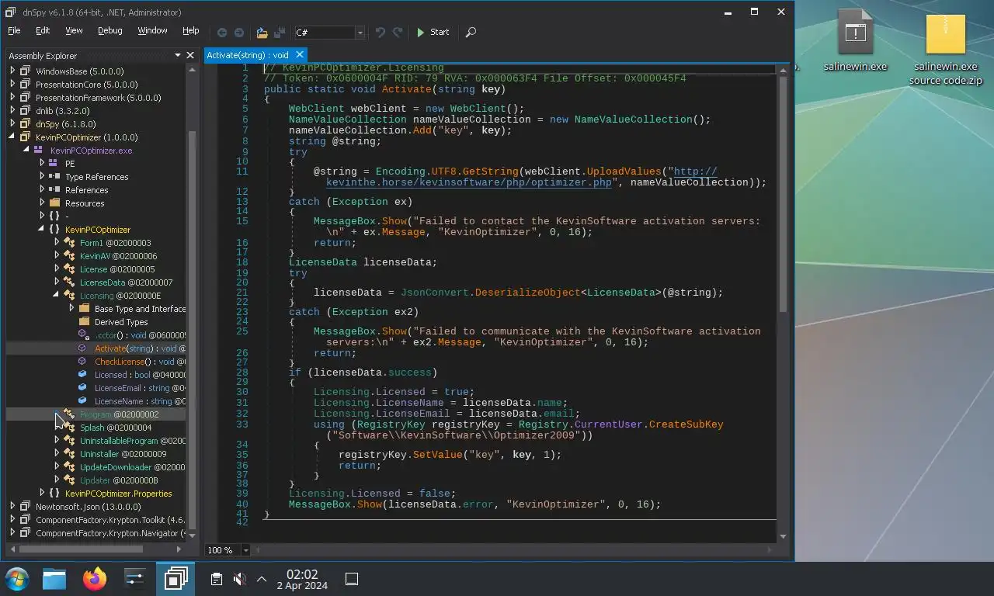Click the Program class icon
Screen dimensions: 994x596
69,414
